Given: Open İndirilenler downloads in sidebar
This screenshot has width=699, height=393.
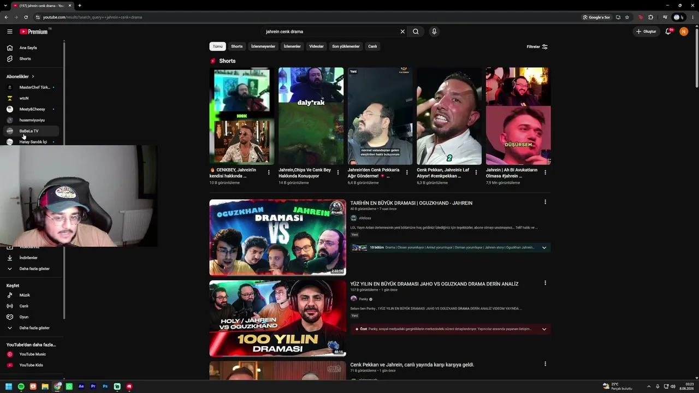Looking at the screenshot, I should pyautogui.click(x=32, y=258).
